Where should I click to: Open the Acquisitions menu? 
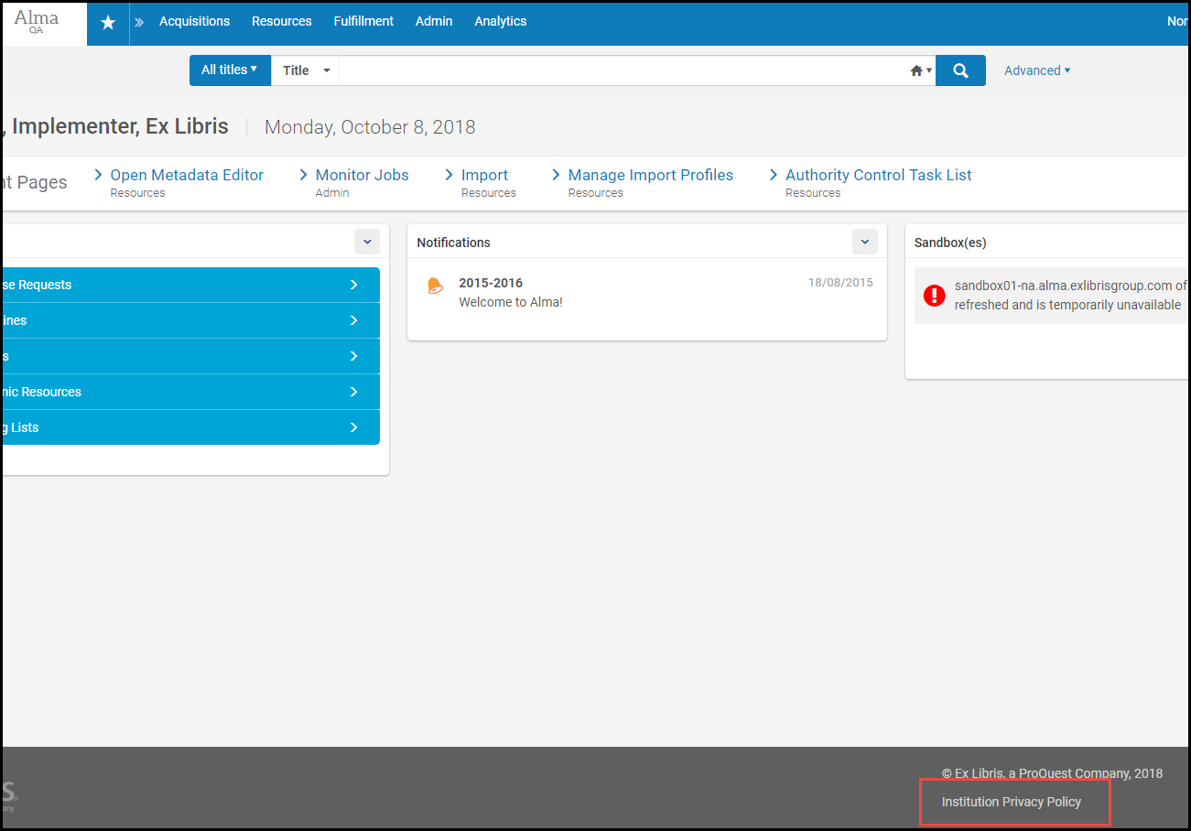194,21
